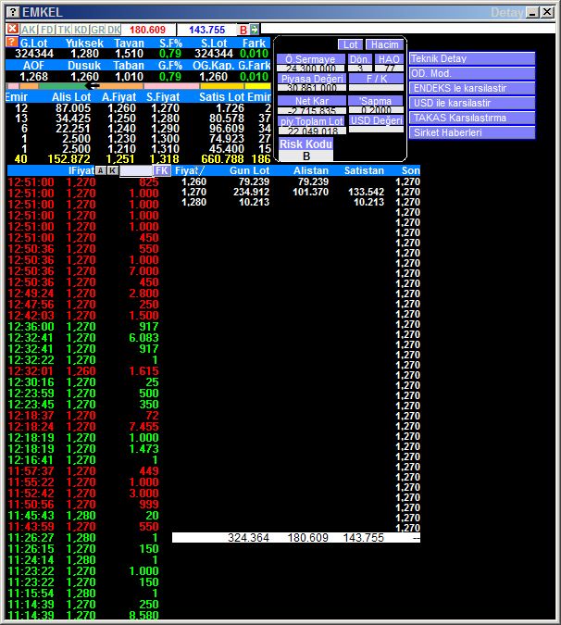Select the KD toolbar button
This screenshot has width=561, height=625.
81,30
